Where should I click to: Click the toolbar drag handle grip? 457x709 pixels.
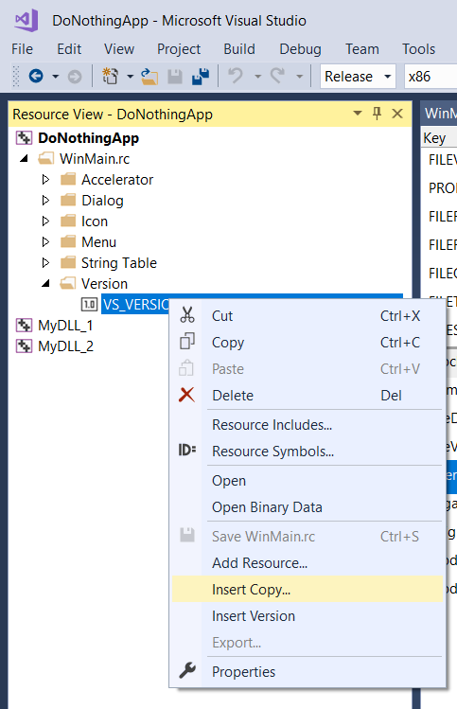[x=16, y=76]
